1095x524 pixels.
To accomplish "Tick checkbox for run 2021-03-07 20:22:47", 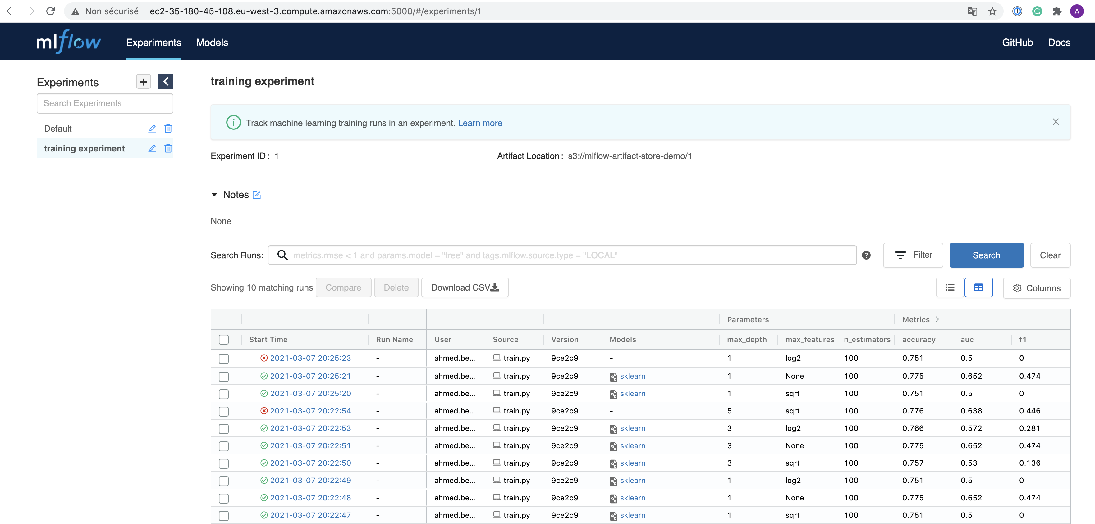I will pos(224,515).
